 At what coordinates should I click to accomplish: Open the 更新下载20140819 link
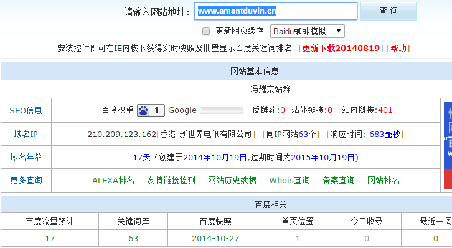point(341,48)
